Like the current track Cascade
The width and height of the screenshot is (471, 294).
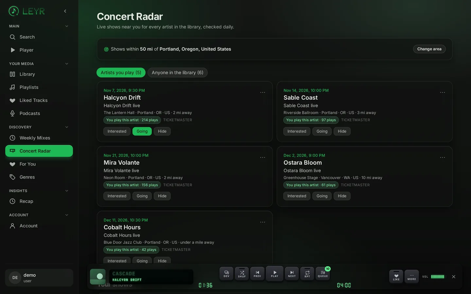[396, 277]
